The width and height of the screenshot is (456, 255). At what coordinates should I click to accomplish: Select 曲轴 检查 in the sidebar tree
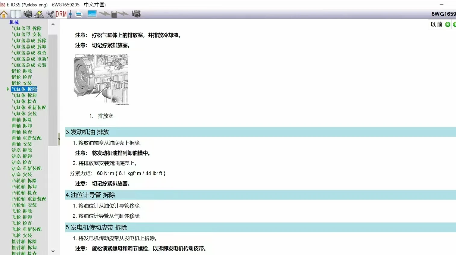(x=21, y=132)
